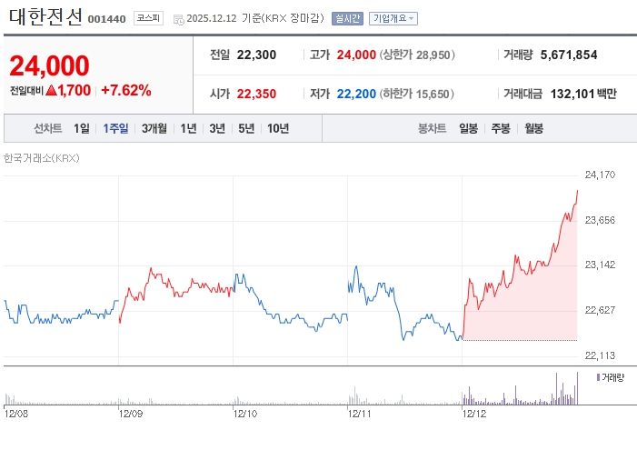Open the 기업개요 dropdown
Viewport: 637px width, 470px height.
(393, 18)
